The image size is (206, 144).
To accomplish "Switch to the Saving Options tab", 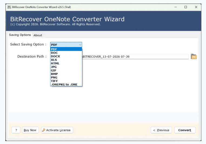I will coord(20,35).
